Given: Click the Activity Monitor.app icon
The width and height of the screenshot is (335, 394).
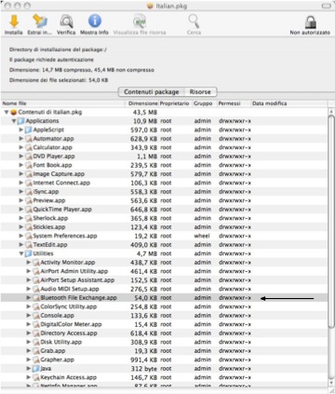Looking at the screenshot, I should pos(36,263).
